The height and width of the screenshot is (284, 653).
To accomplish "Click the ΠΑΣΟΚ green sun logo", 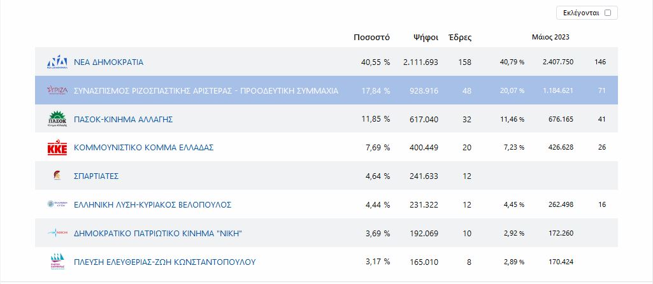I will coord(57,119).
